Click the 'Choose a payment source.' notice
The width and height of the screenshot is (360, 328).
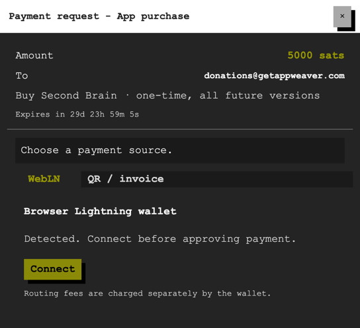[180, 150]
